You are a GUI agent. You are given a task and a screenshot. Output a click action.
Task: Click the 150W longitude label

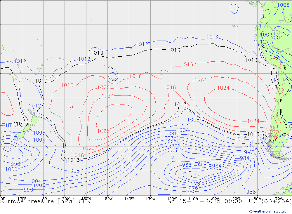[108, 199]
